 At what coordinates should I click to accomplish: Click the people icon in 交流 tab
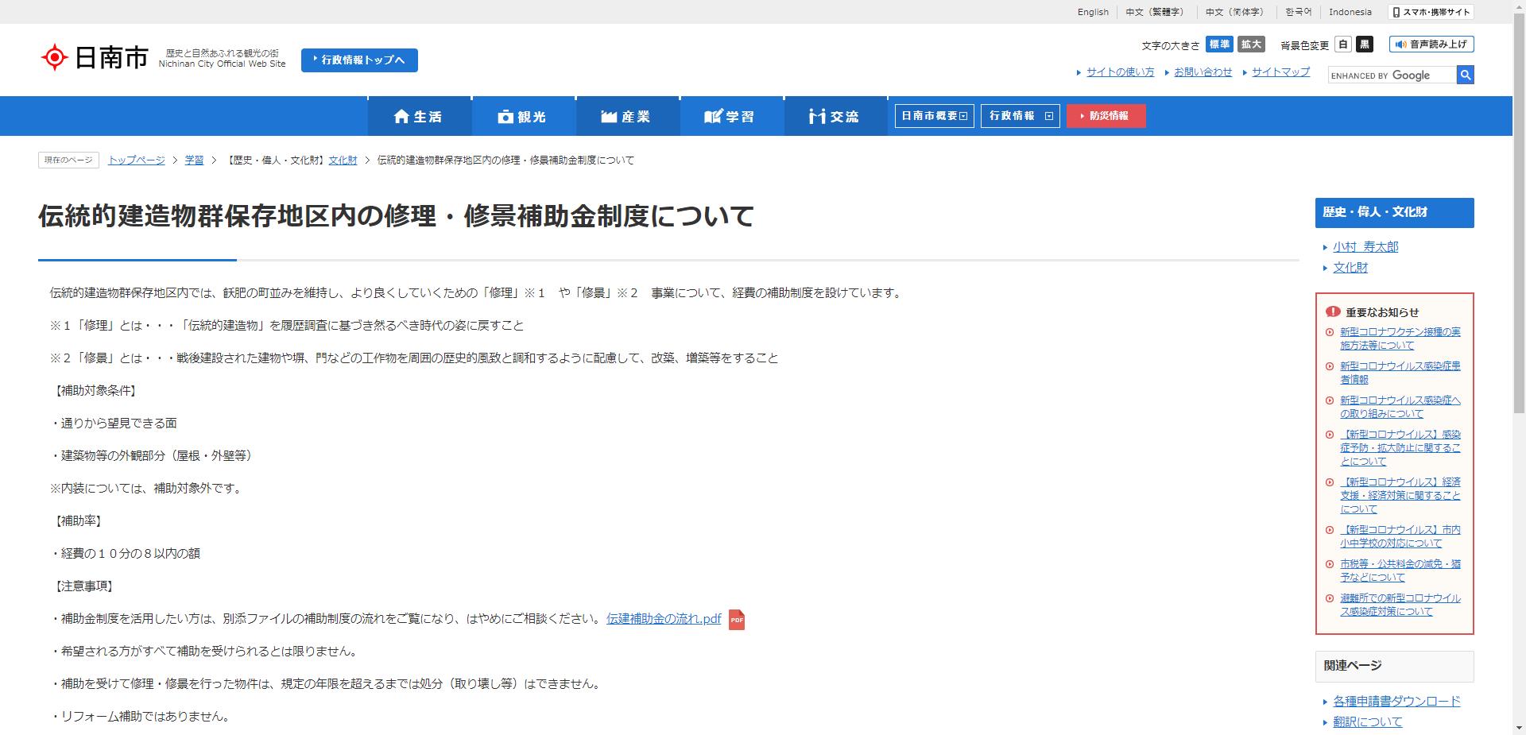(x=817, y=117)
